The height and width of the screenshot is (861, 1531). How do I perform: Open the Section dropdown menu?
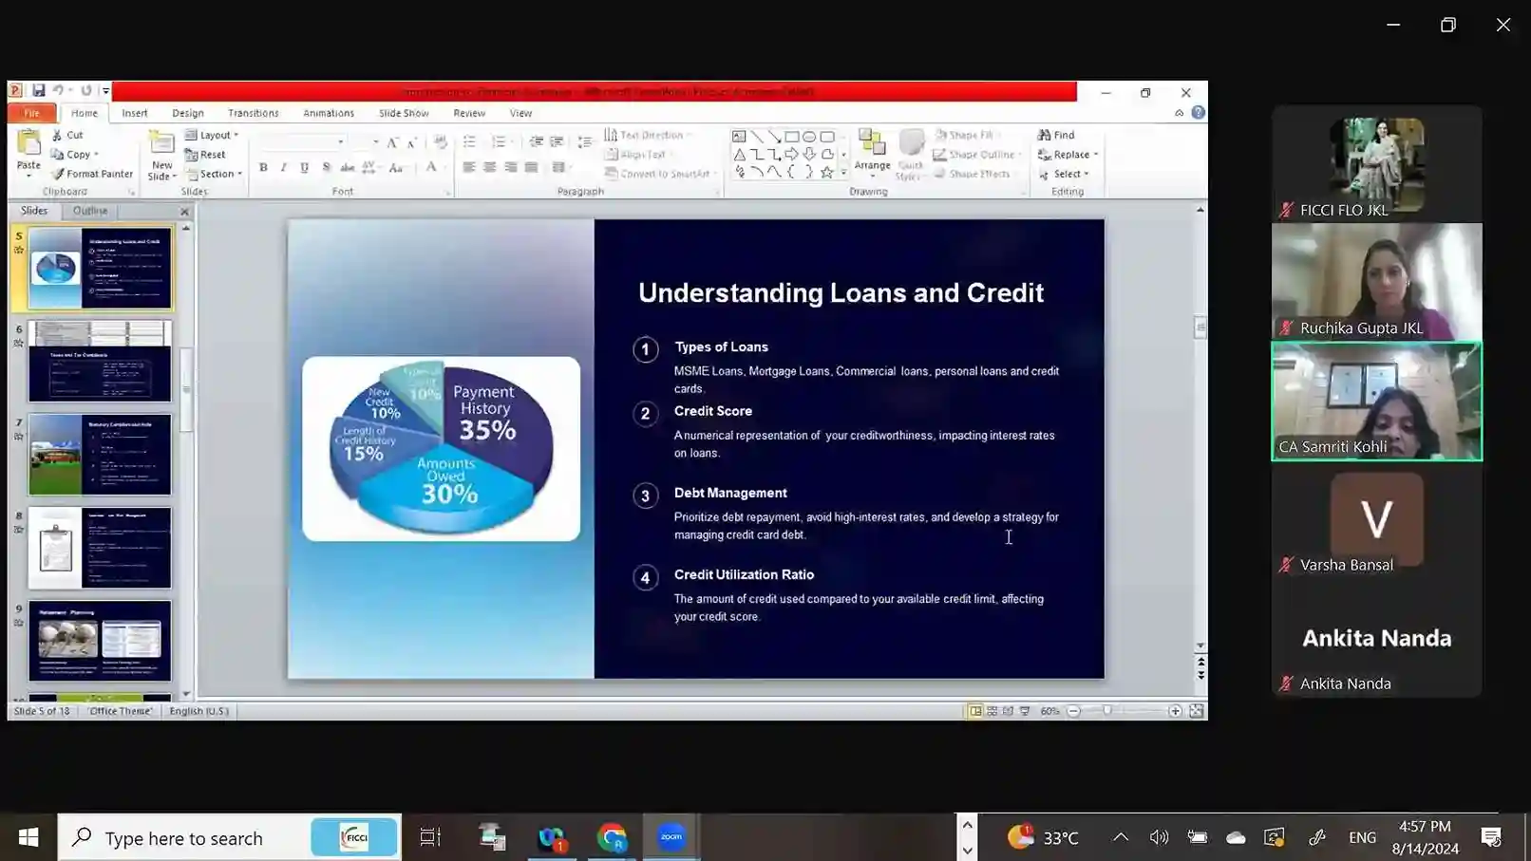click(x=215, y=174)
